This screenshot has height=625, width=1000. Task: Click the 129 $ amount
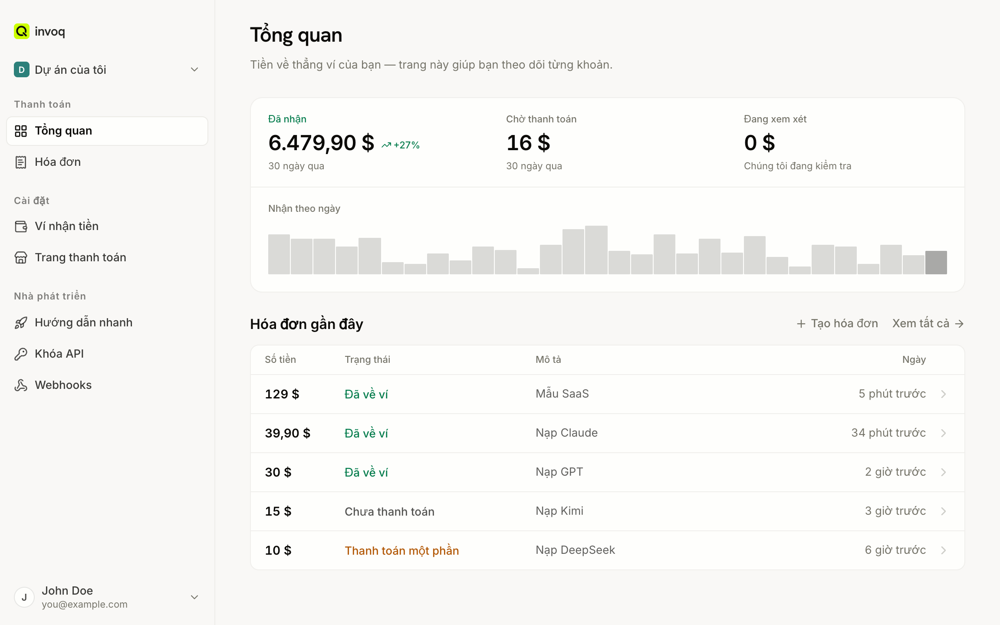[x=282, y=394]
